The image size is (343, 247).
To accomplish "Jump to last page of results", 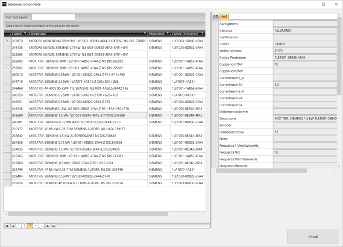I will click(x=53, y=226).
